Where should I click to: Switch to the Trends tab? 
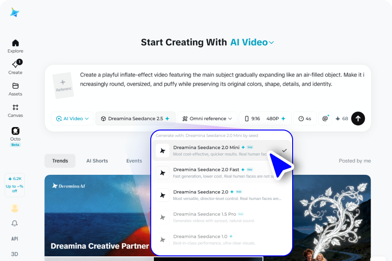coord(60,161)
